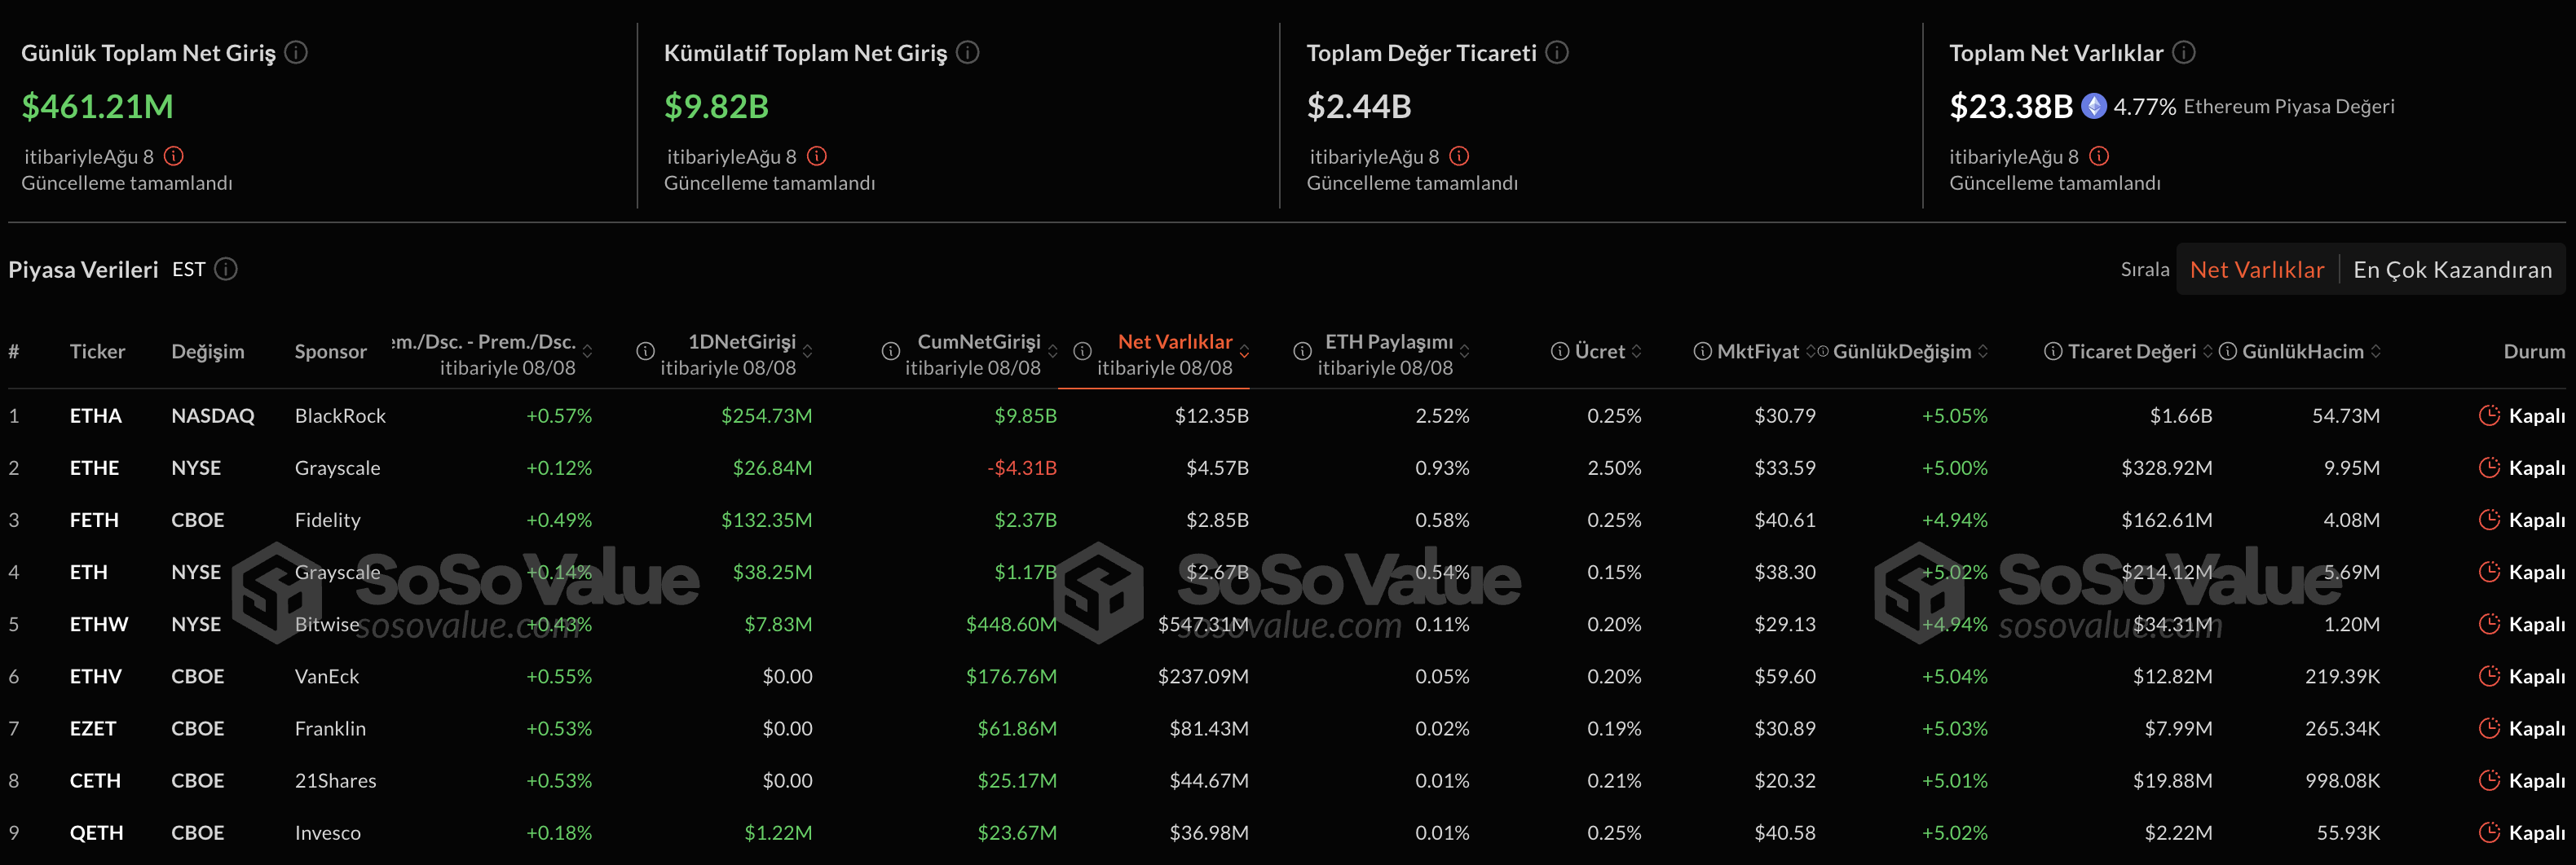The width and height of the screenshot is (2576, 865).
Task: Click the red alert icon under $461.21M
Action: pos(174,156)
